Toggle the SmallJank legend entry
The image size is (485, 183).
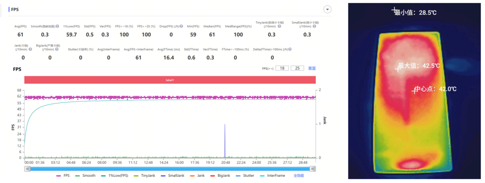[x=173, y=175]
